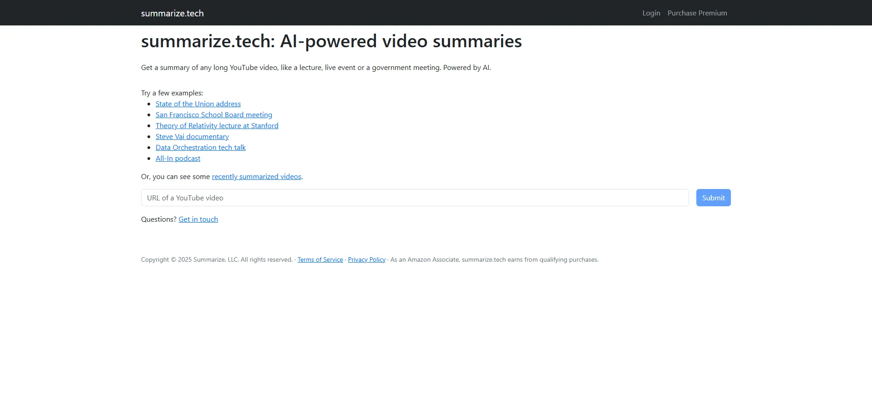Click the 'Try a few examples' label
Viewport: 872px width, 413px height.
coord(172,93)
